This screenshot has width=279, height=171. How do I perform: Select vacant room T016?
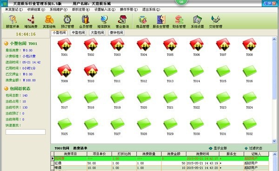(x=249, y=73)
